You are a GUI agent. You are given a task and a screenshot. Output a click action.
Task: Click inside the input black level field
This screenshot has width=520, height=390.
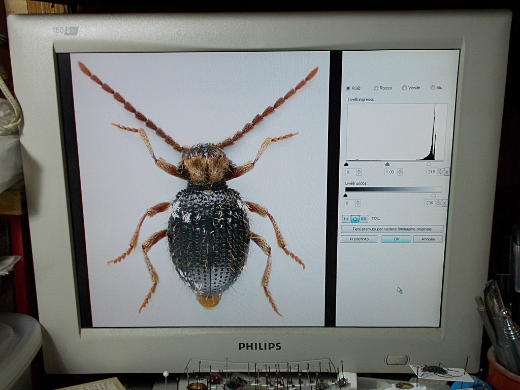coord(350,172)
